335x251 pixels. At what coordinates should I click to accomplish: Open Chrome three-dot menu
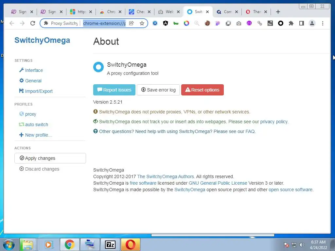pyautogui.click(x=323, y=23)
